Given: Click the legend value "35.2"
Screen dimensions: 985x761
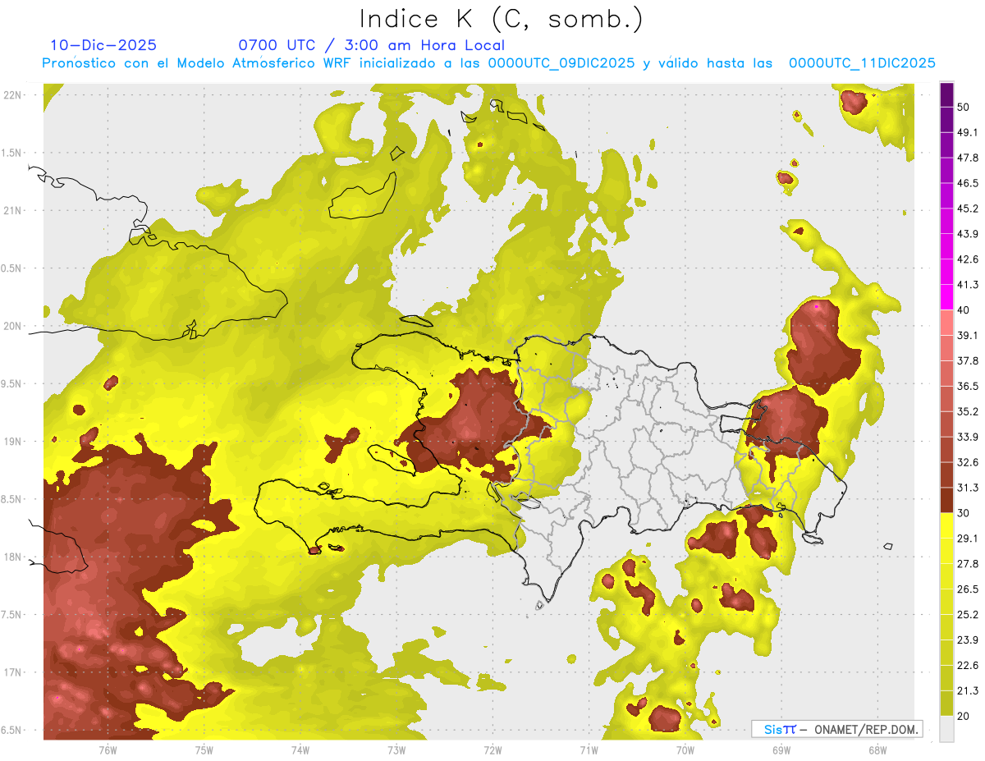Looking at the screenshot, I should point(968,412).
